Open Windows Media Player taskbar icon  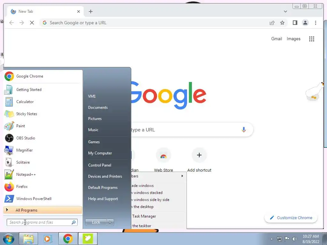click(x=48, y=239)
